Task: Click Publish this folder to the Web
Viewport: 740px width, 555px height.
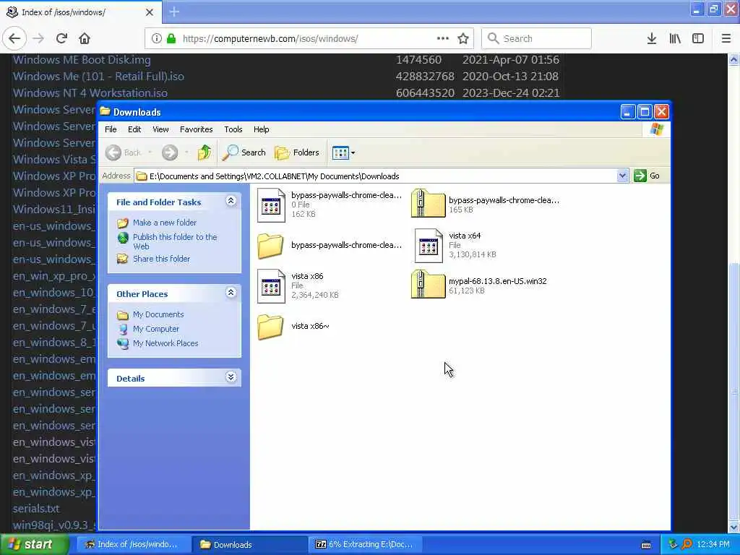Action: (x=175, y=241)
